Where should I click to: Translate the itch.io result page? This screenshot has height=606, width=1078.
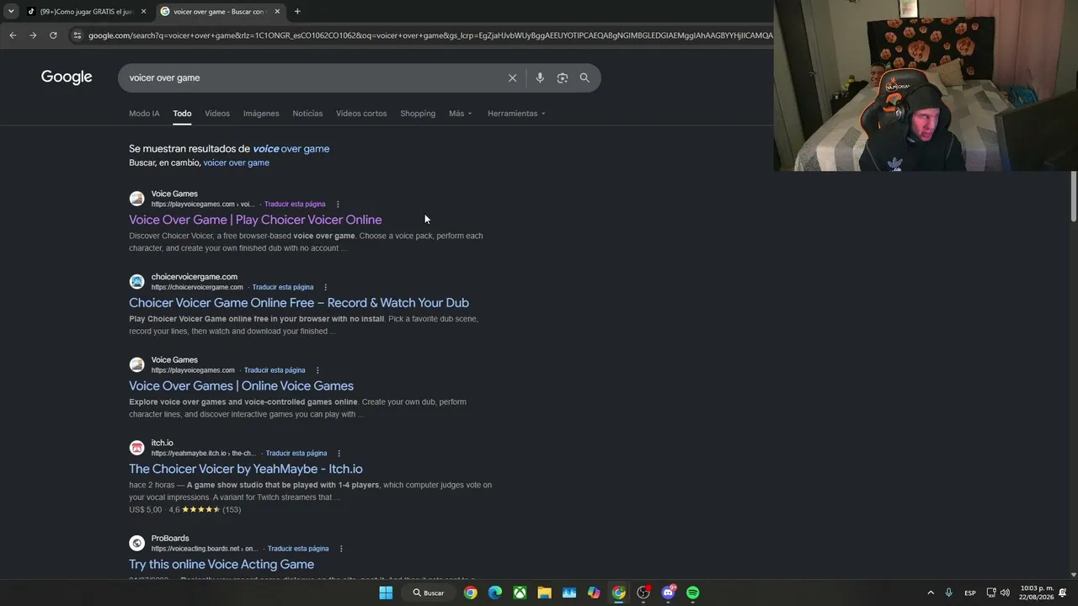[x=296, y=454]
